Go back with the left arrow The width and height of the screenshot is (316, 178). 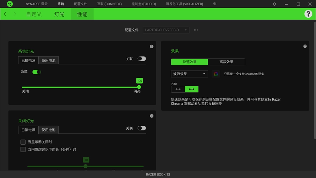5,14
